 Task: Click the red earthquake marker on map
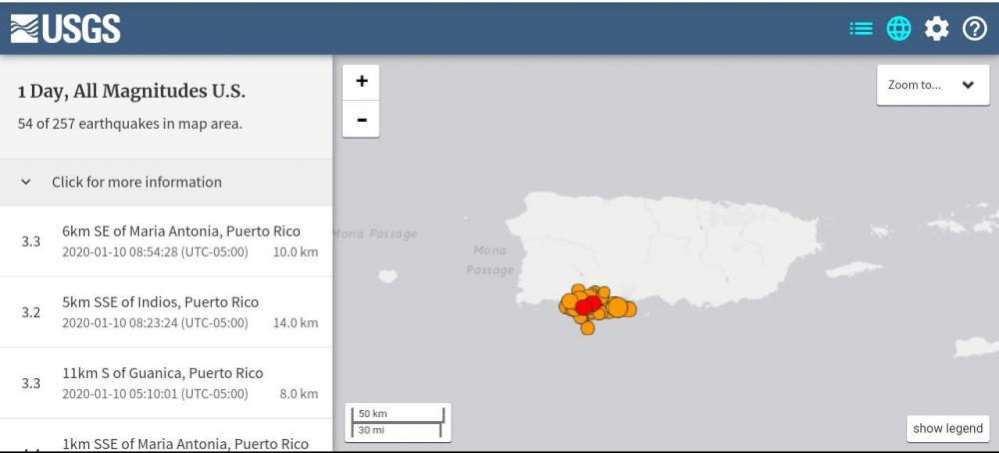[x=589, y=304]
